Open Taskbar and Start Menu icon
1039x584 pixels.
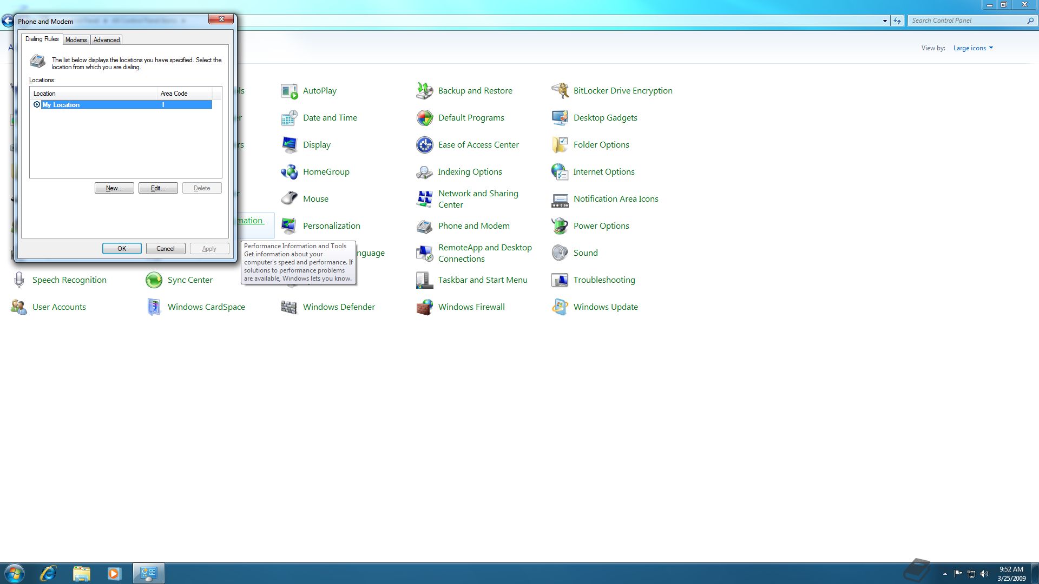[424, 280]
